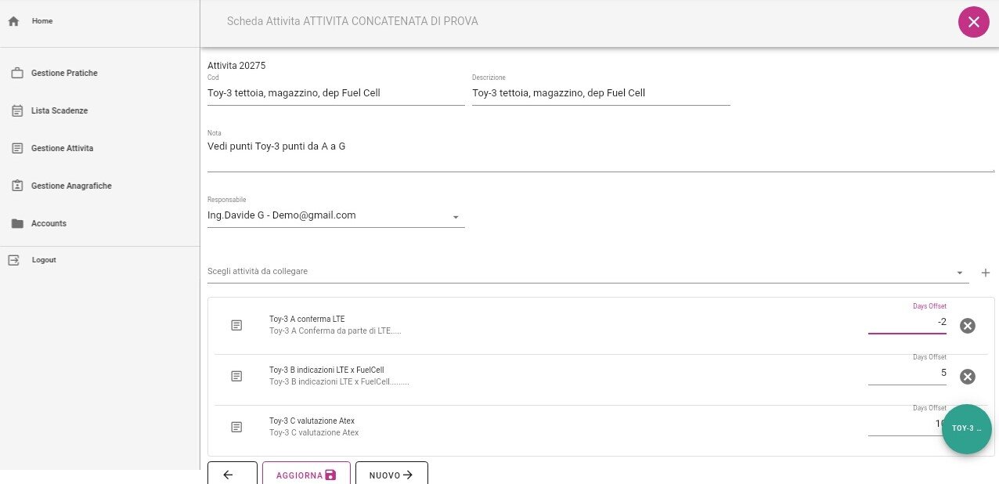Open the Responsabile dropdown
999x484 pixels.
pyautogui.click(x=336, y=215)
